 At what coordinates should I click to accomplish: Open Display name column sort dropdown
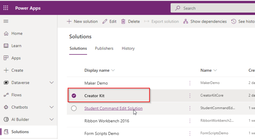point(113,70)
